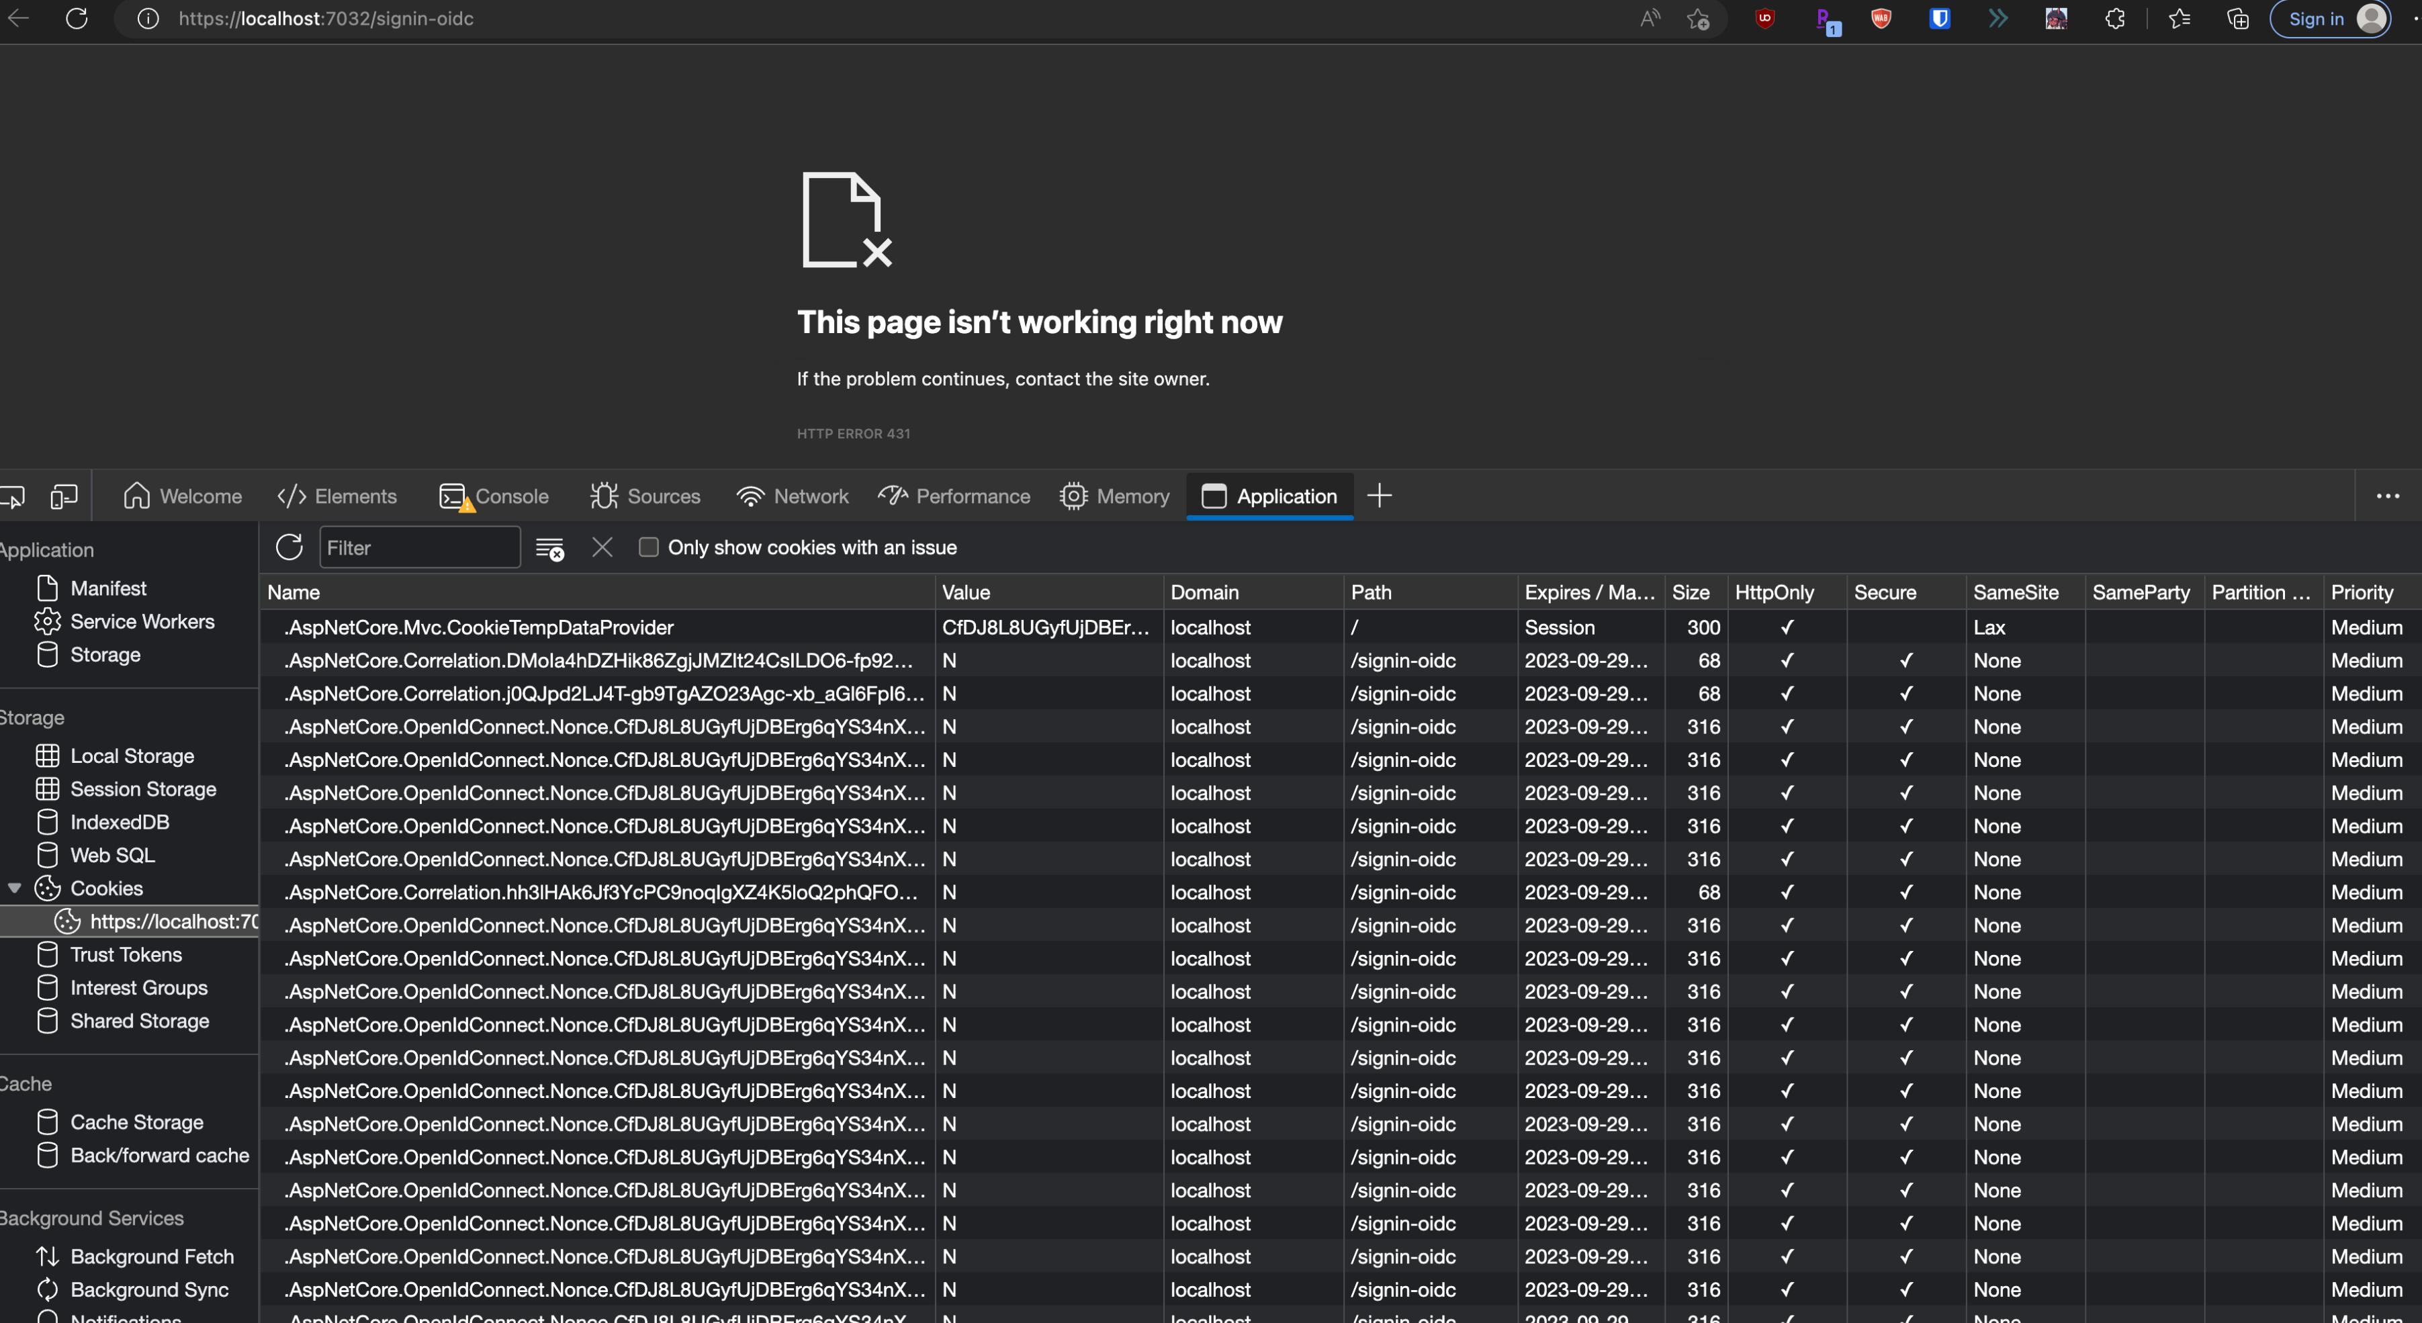Open Service Workers in Application sidebar
This screenshot has height=1323, width=2422.
pos(142,621)
